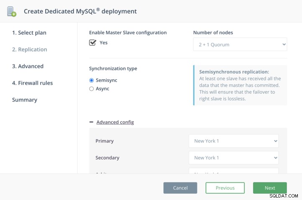Screen dimensions: 302x200
Task: Click the Previous button
Action: point(225,188)
